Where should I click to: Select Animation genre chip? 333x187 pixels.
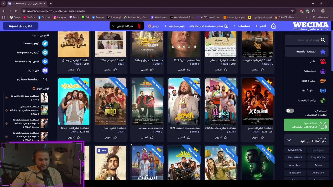318,173
